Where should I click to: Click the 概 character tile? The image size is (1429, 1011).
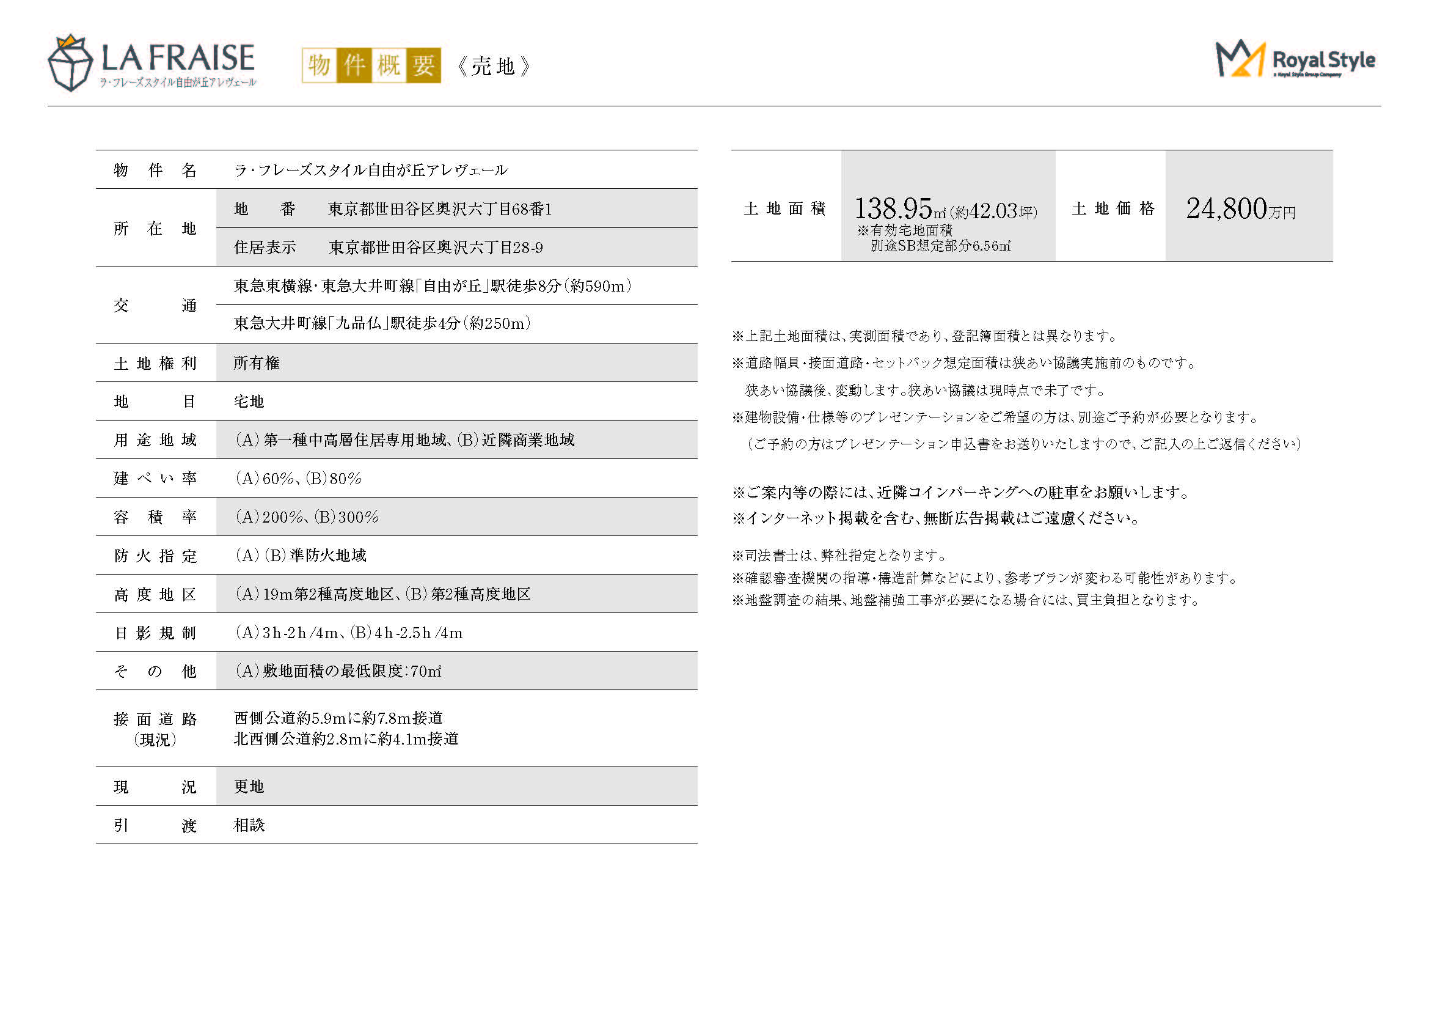pyautogui.click(x=389, y=65)
